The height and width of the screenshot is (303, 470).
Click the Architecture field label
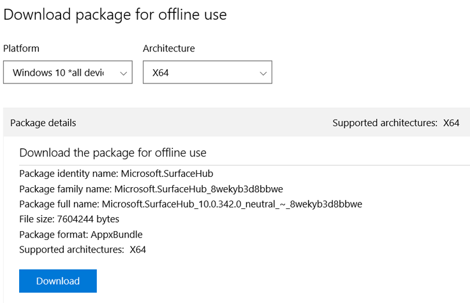pyautogui.click(x=169, y=48)
